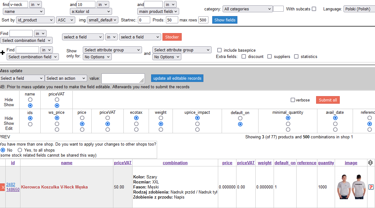Viewport: 375px width, 208px height.
Task: Enable the verbose checkbox
Action: pyautogui.click(x=293, y=100)
